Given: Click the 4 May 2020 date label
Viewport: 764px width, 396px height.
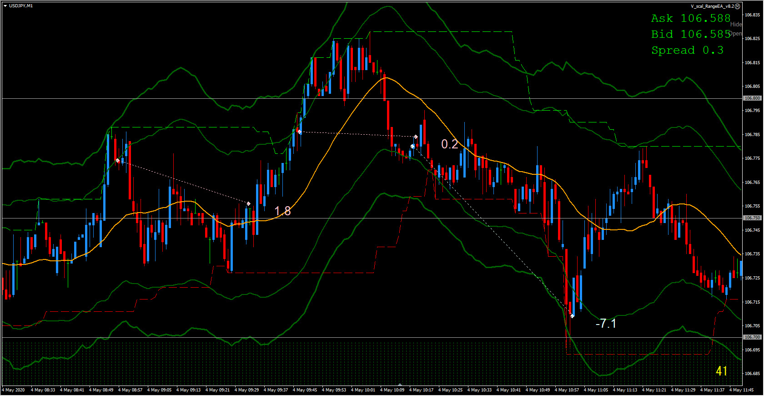Looking at the screenshot, I should tap(14, 390).
